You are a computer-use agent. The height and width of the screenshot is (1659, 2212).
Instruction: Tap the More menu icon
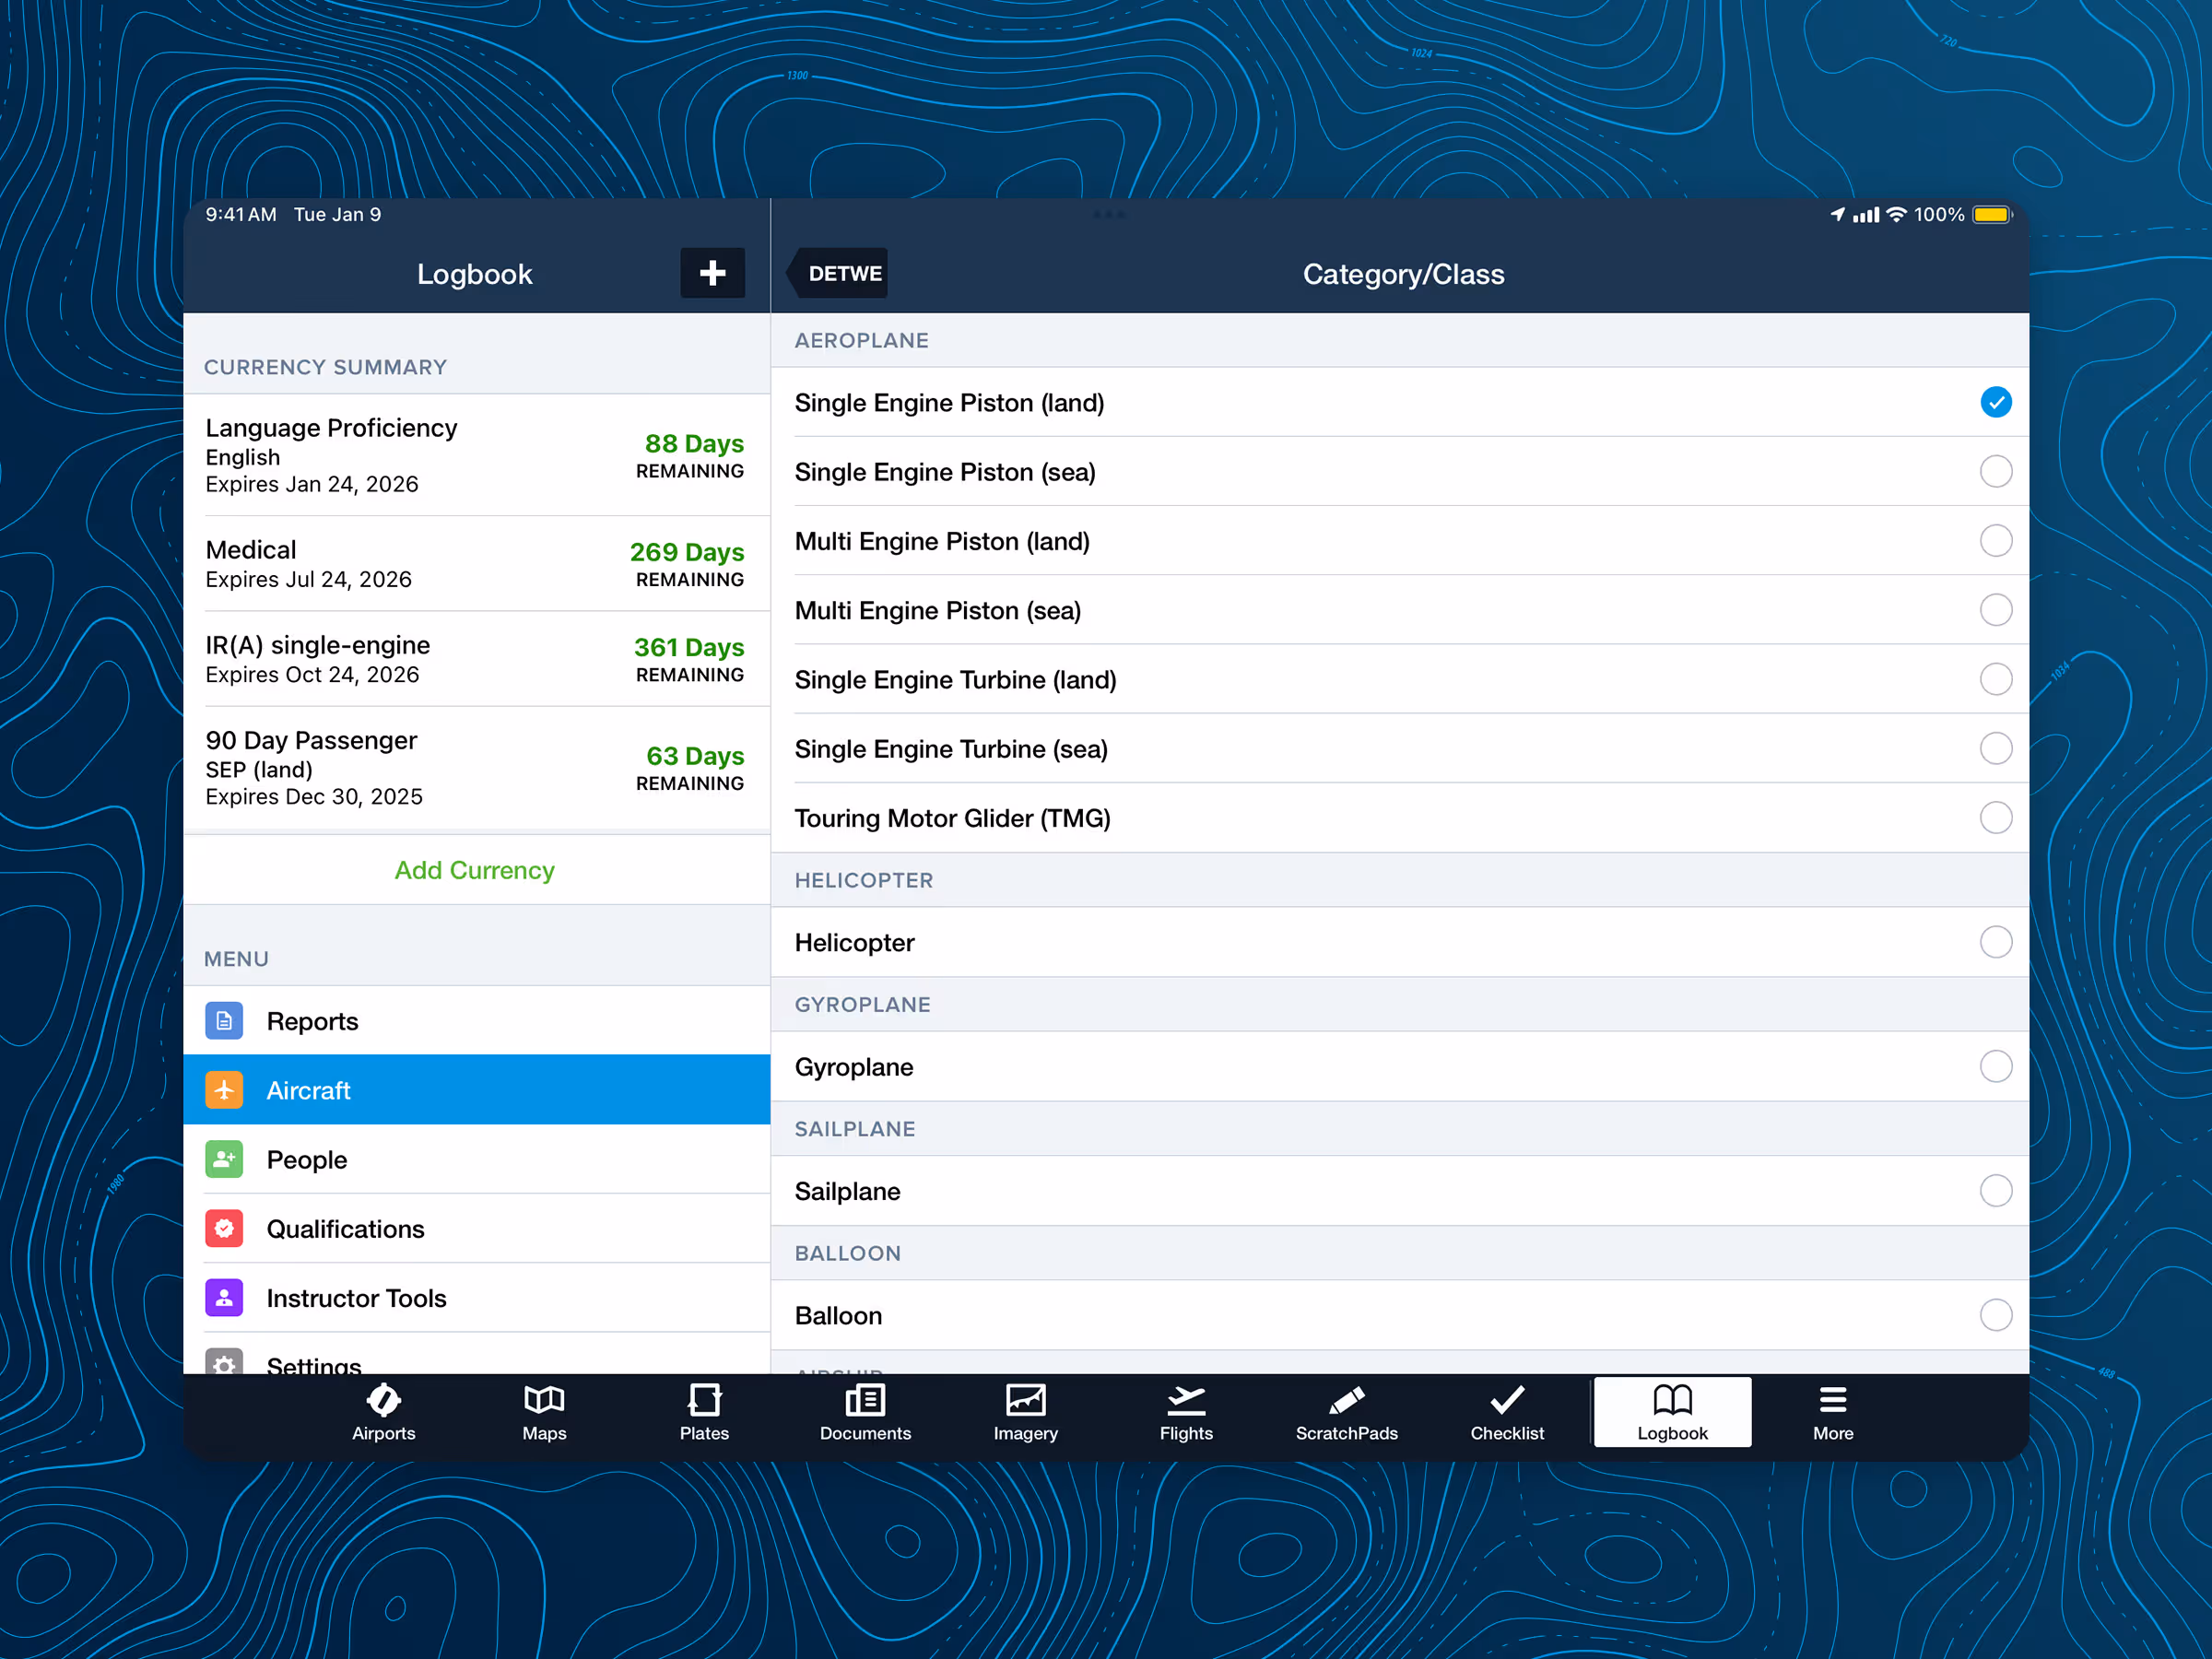[1832, 1412]
